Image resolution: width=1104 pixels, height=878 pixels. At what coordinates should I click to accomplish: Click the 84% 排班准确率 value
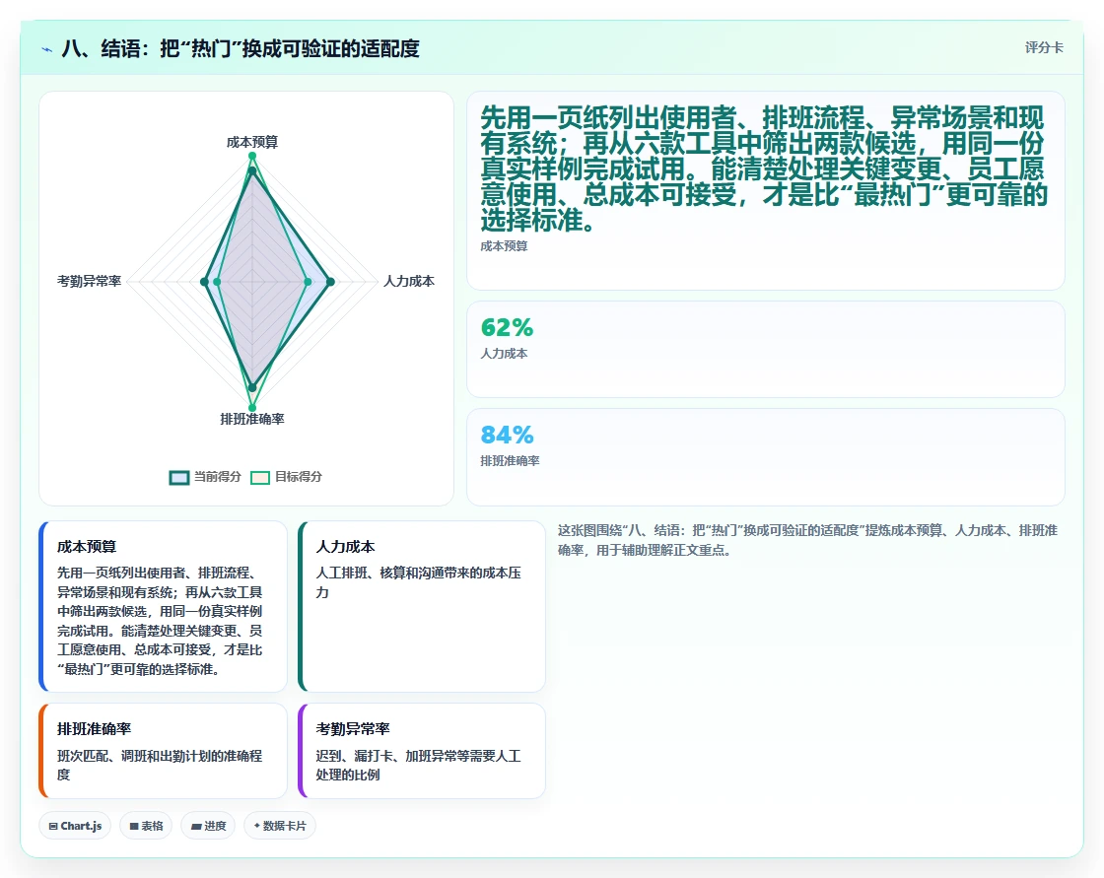pos(507,435)
